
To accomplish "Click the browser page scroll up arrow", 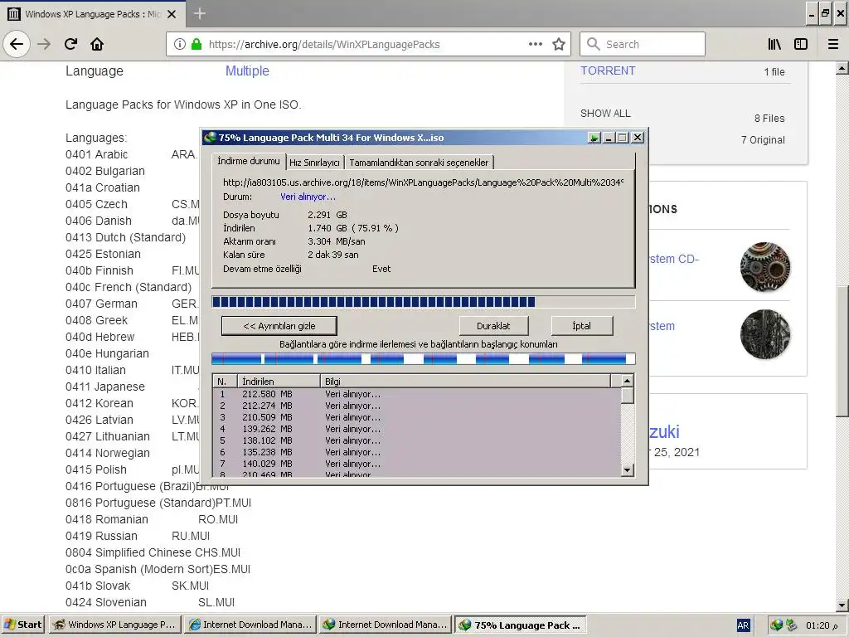I will (842, 68).
